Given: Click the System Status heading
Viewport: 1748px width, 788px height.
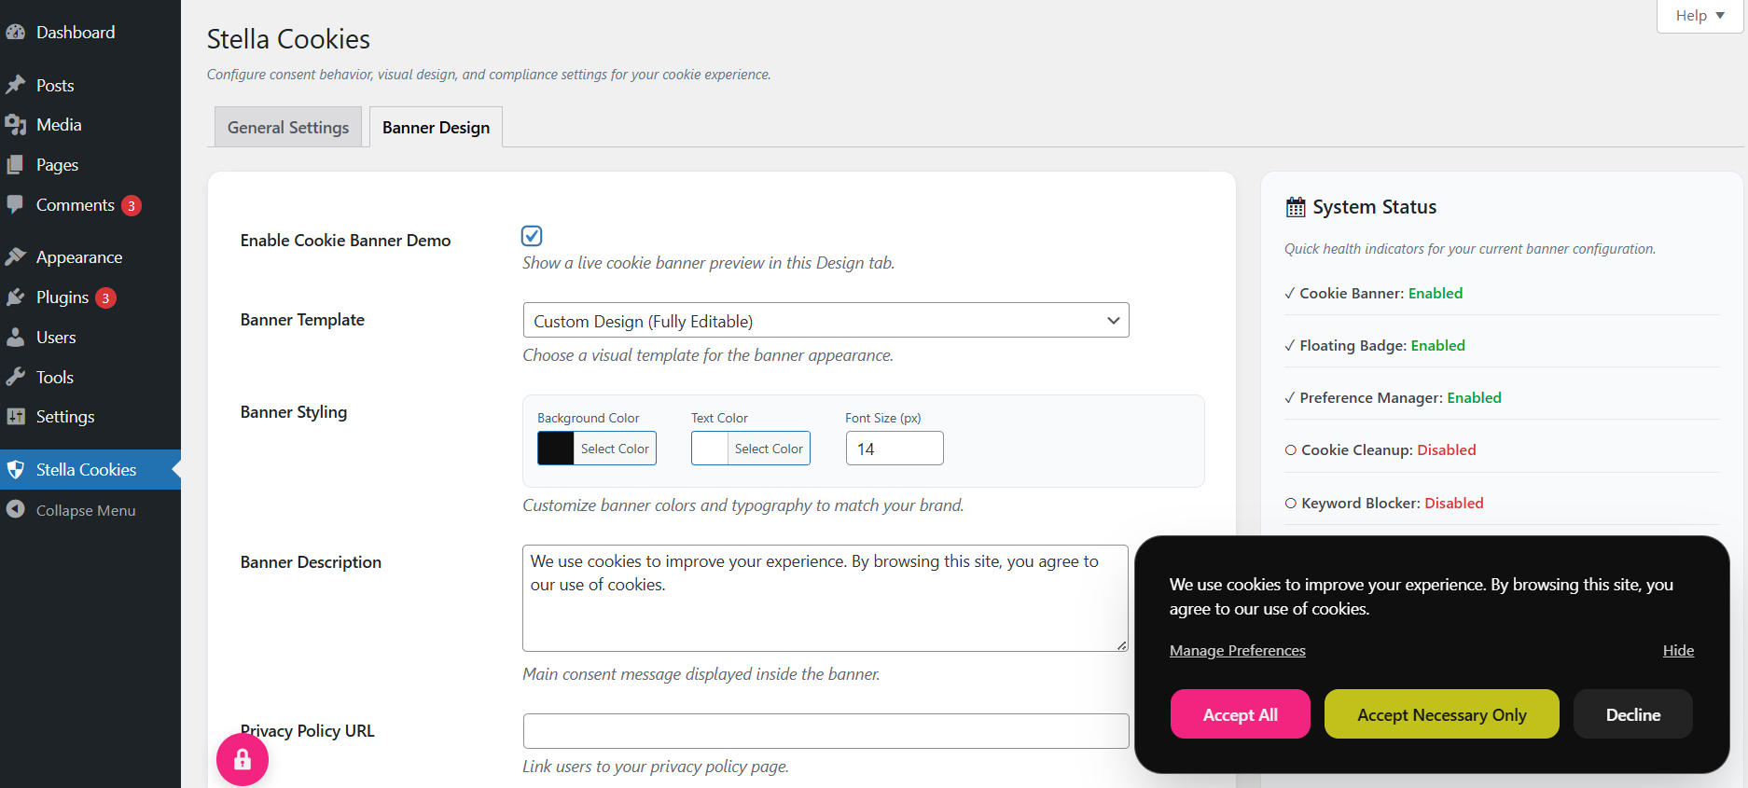Looking at the screenshot, I should point(1374,207).
